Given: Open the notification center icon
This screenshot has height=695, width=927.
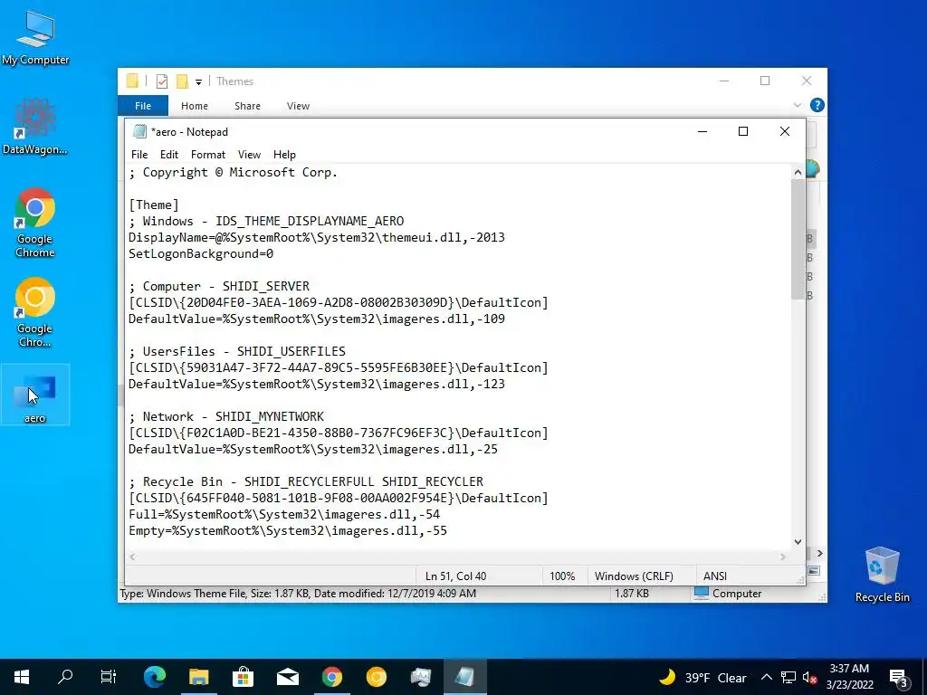Looking at the screenshot, I should point(898,678).
